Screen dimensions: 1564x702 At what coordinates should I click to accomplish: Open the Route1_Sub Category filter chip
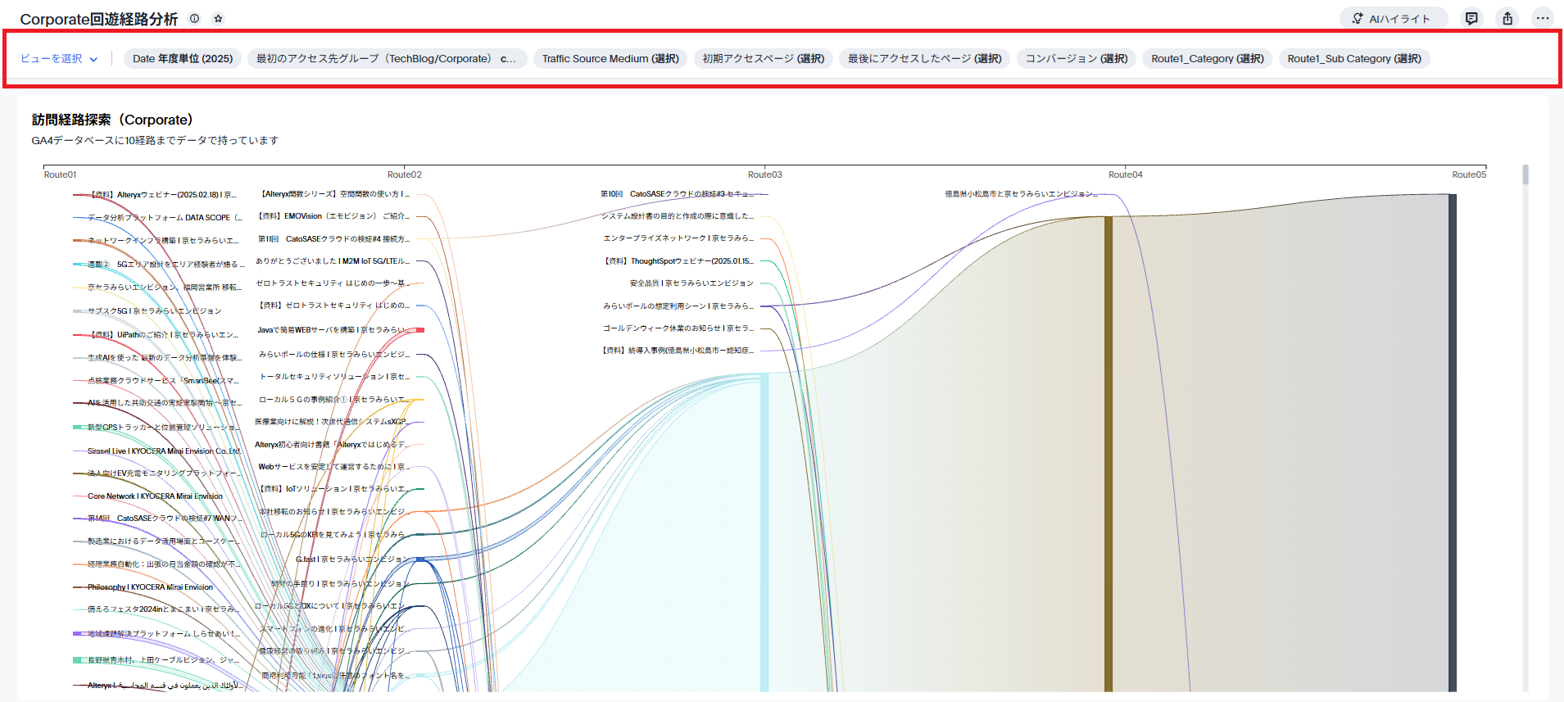tap(1353, 59)
